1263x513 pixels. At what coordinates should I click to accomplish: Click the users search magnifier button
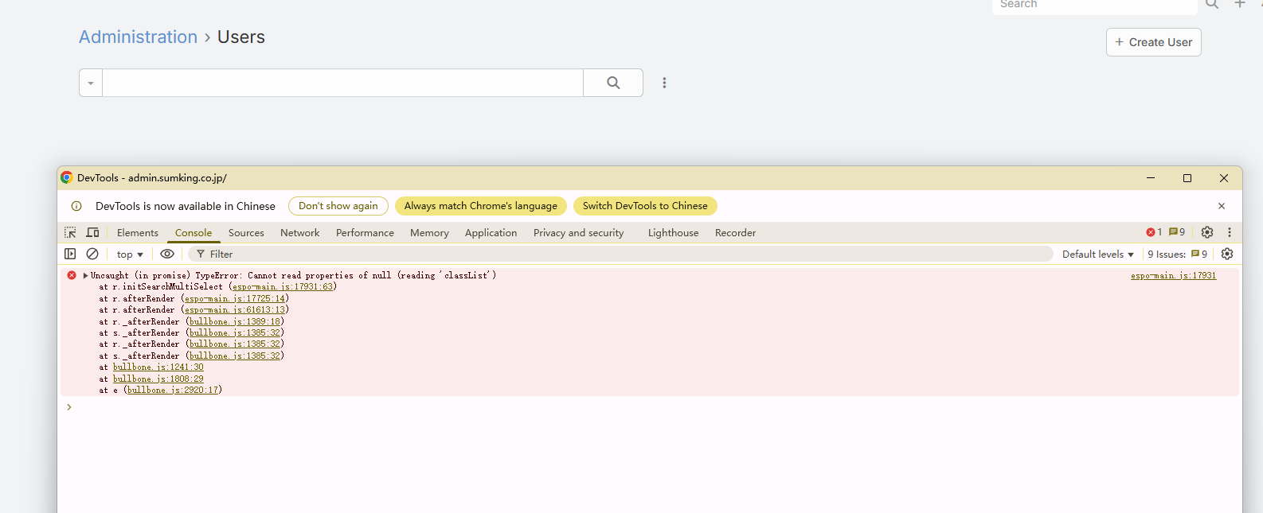click(613, 83)
